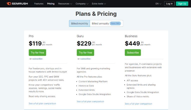The image size is (191, 110).
Task: Expand the Company dropdown menu
Action: [82, 4]
